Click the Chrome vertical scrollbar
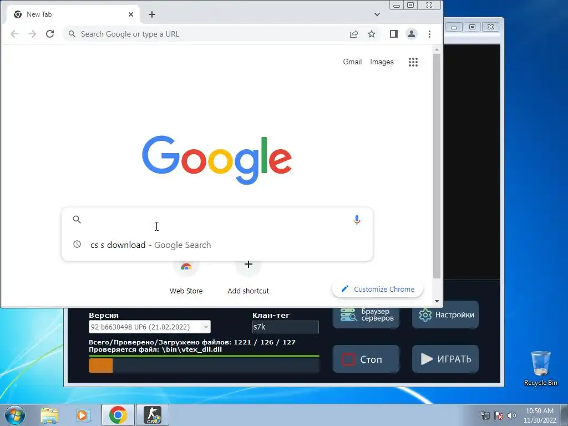The image size is (568, 426). (437, 166)
